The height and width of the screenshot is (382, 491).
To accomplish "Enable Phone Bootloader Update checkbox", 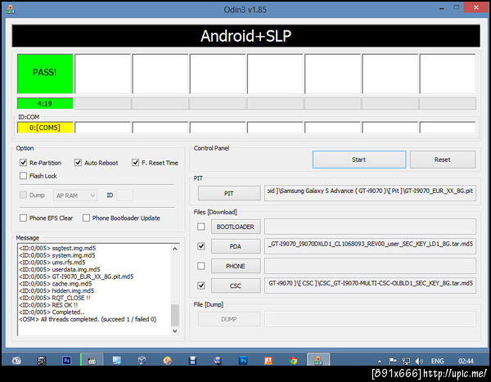I will coord(86,218).
